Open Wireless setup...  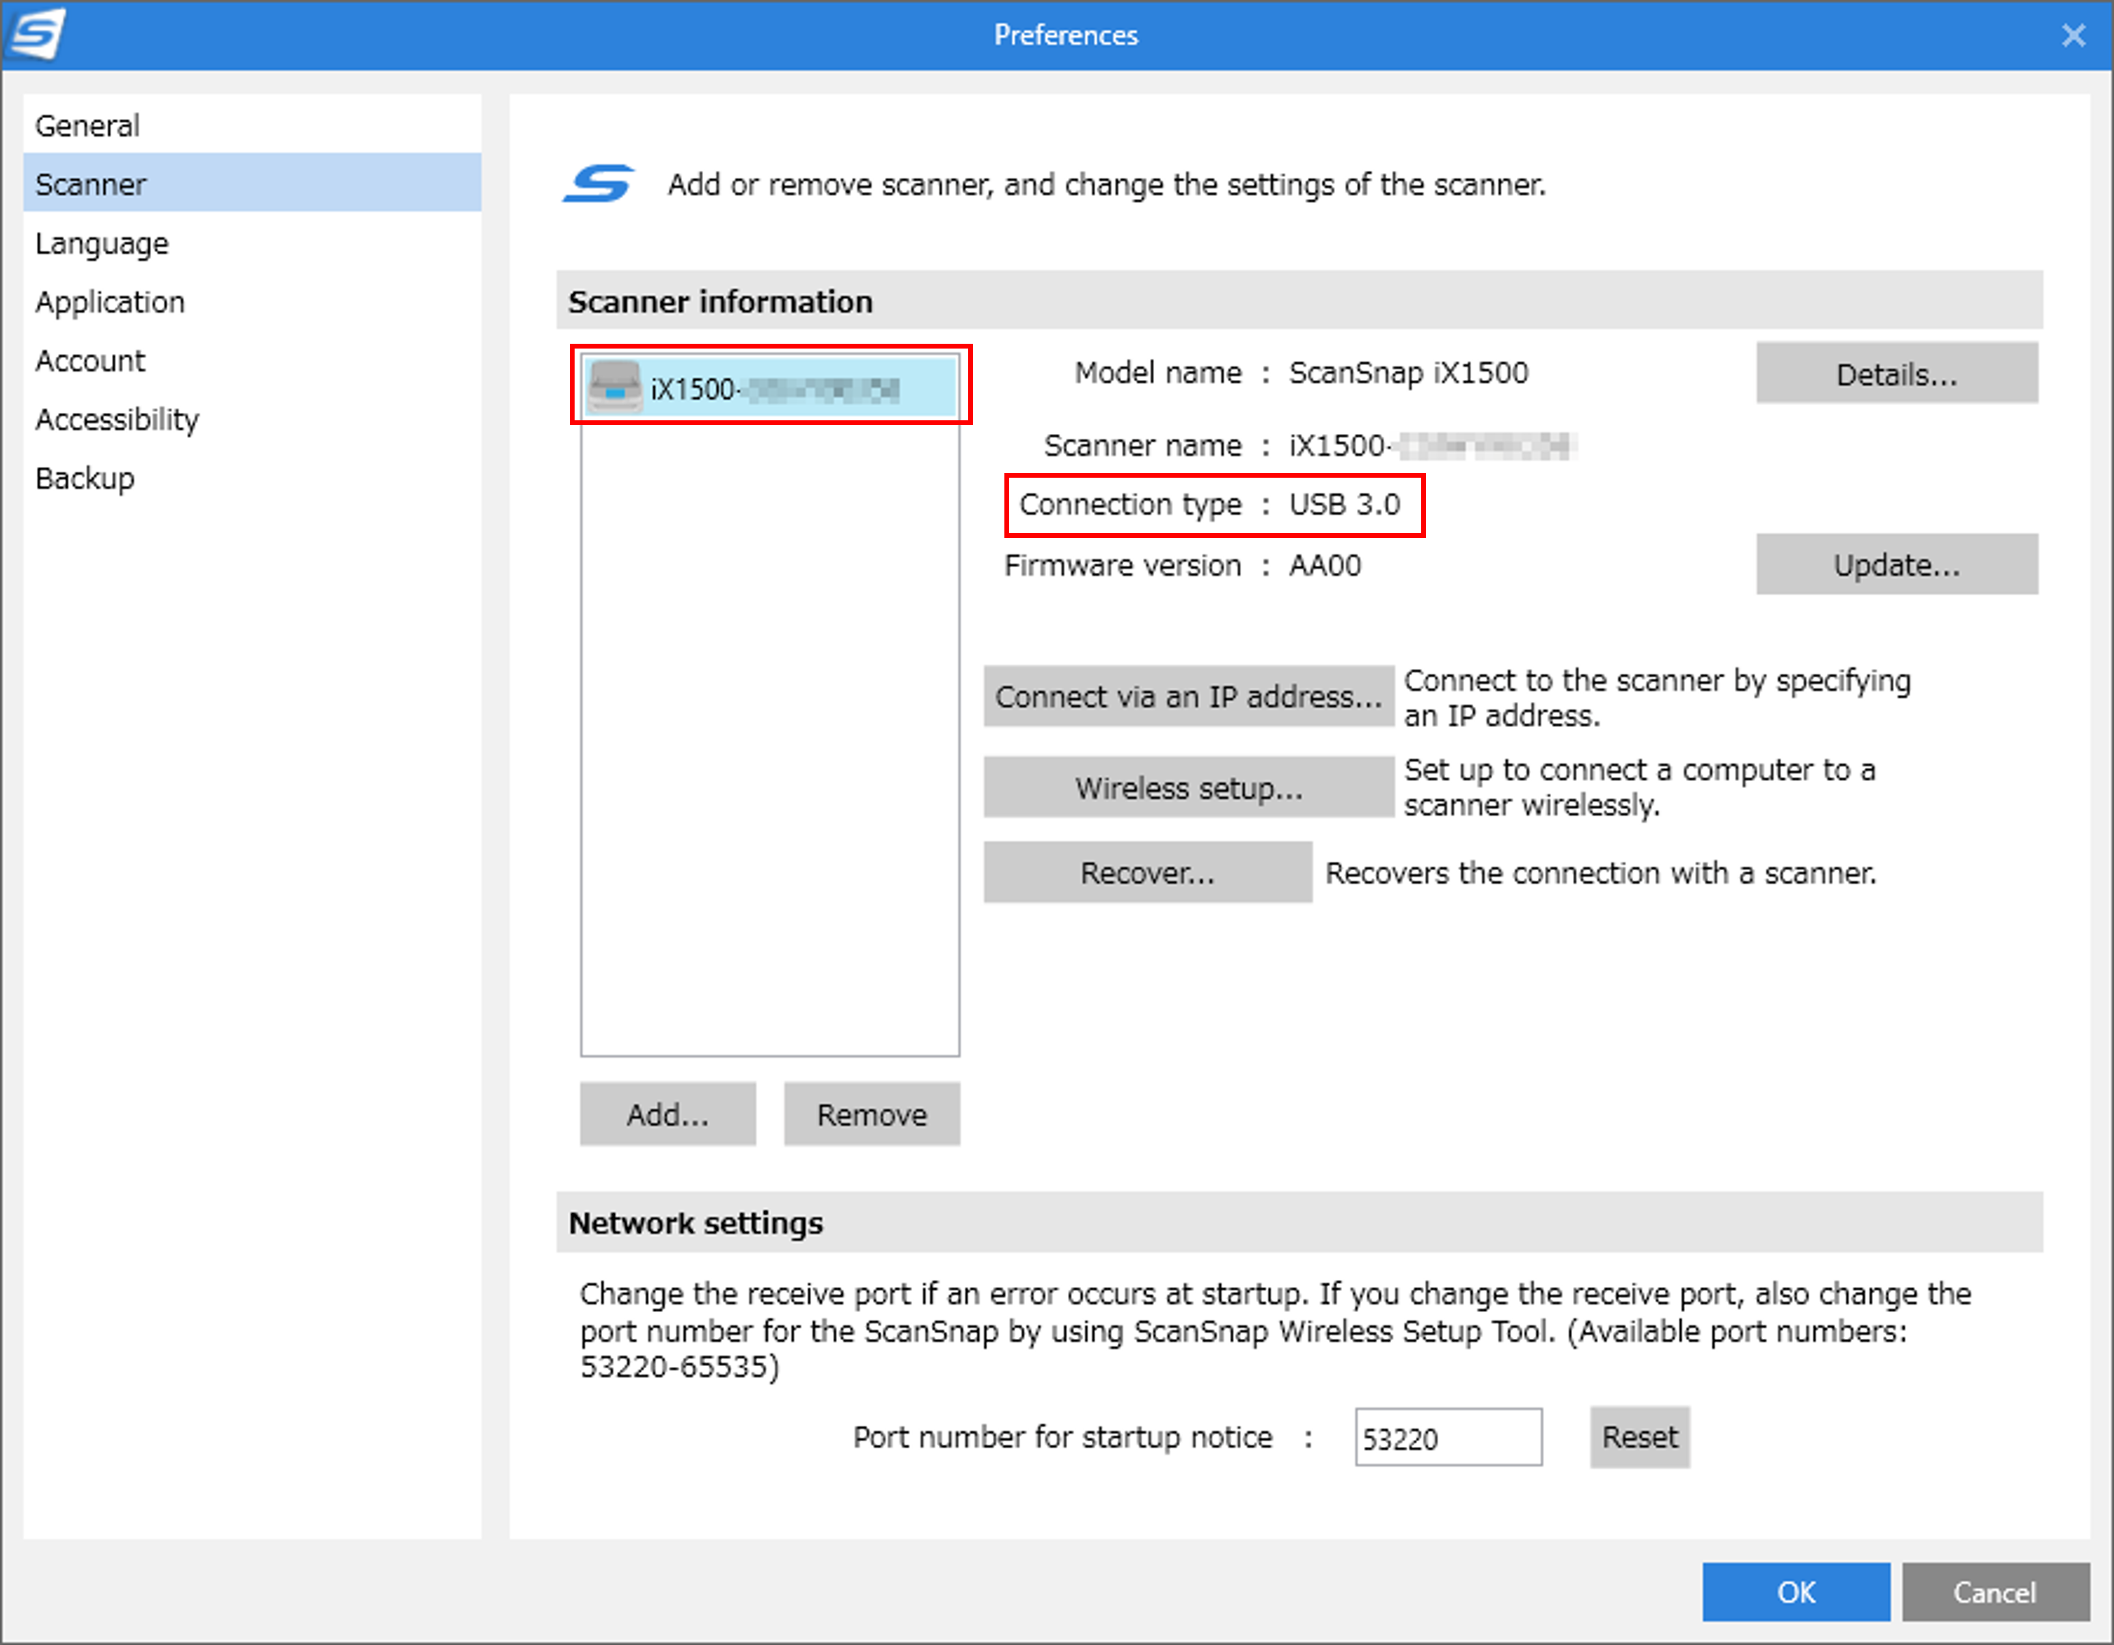point(1188,788)
